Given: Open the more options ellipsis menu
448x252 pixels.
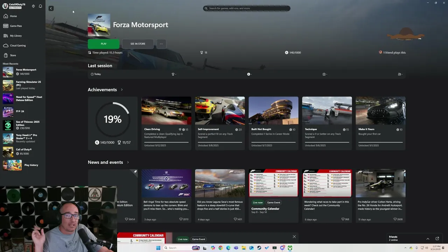Looking at the screenshot, I should click(x=161, y=44).
